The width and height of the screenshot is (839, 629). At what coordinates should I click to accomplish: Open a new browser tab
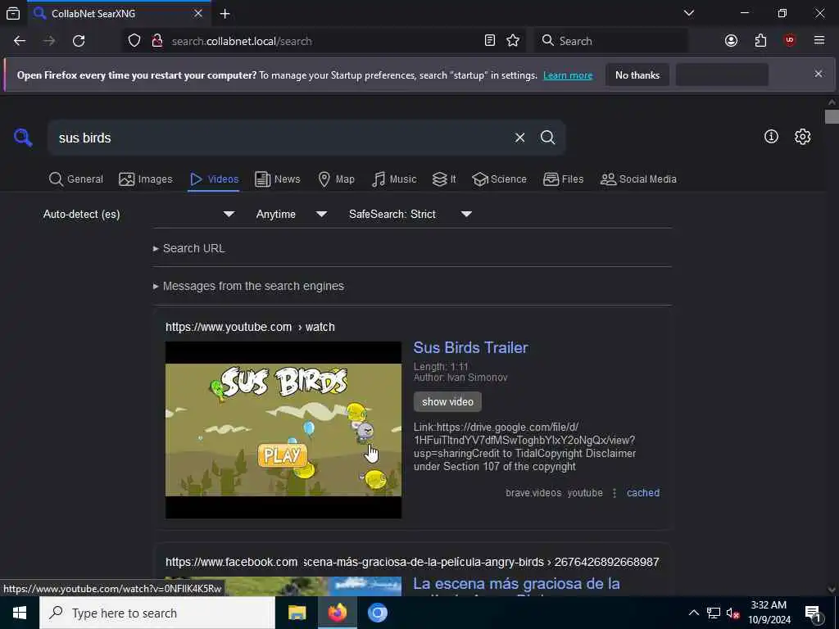(x=224, y=13)
